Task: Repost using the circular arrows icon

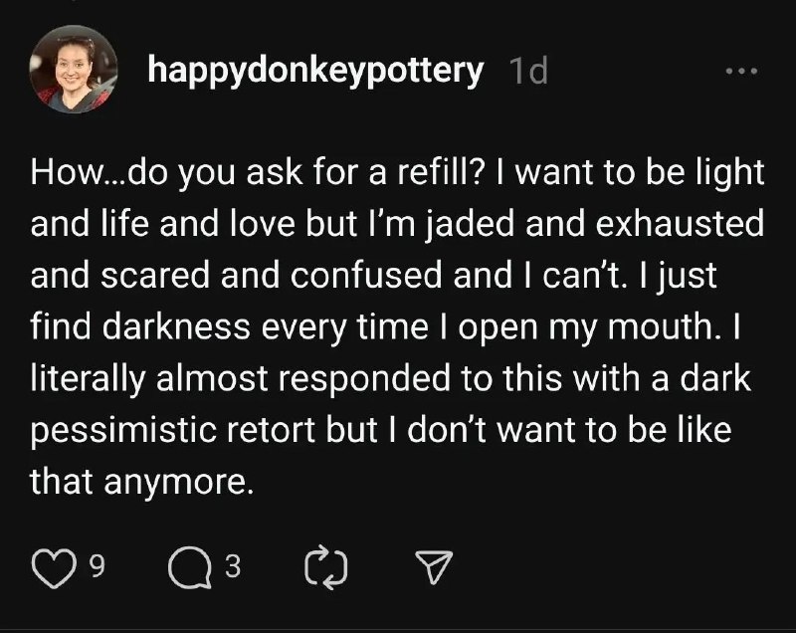Action: 326,567
